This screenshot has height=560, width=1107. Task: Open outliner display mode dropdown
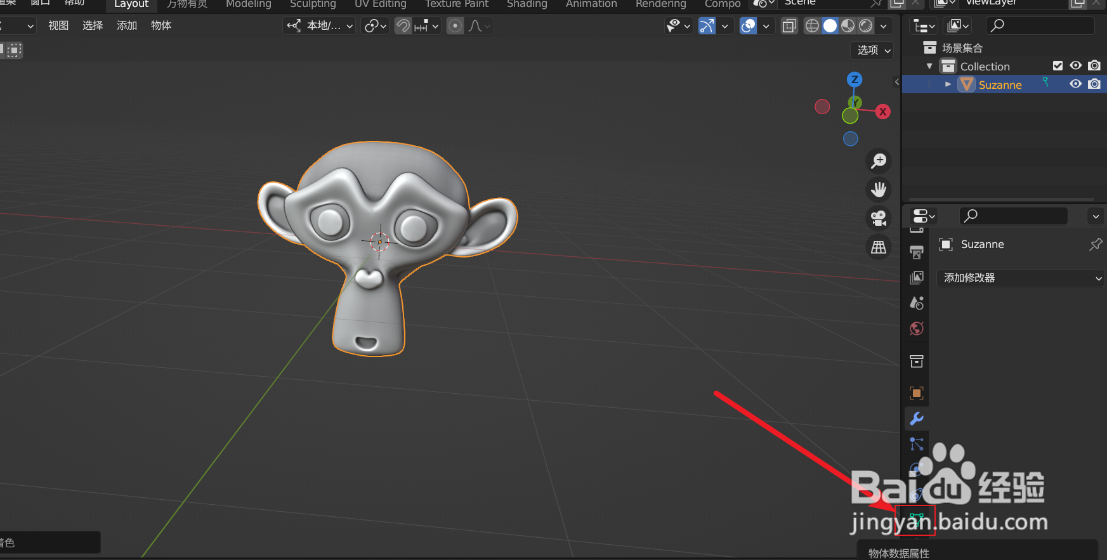[958, 26]
